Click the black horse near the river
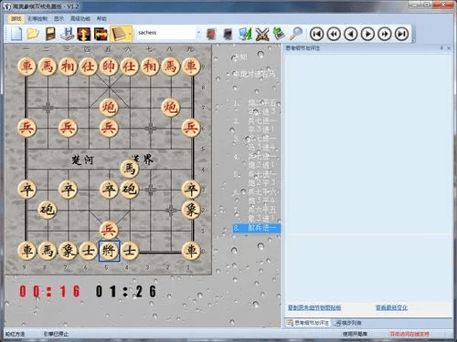Image resolution: width=457 pixels, height=342 pixels. point(130,169)
